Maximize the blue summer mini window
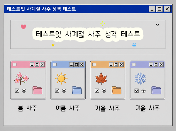The image size is (176, 131). coord(77,65)
